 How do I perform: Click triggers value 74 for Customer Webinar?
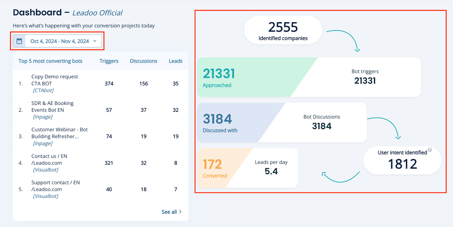pyautogui.click(x=109, y=136)
